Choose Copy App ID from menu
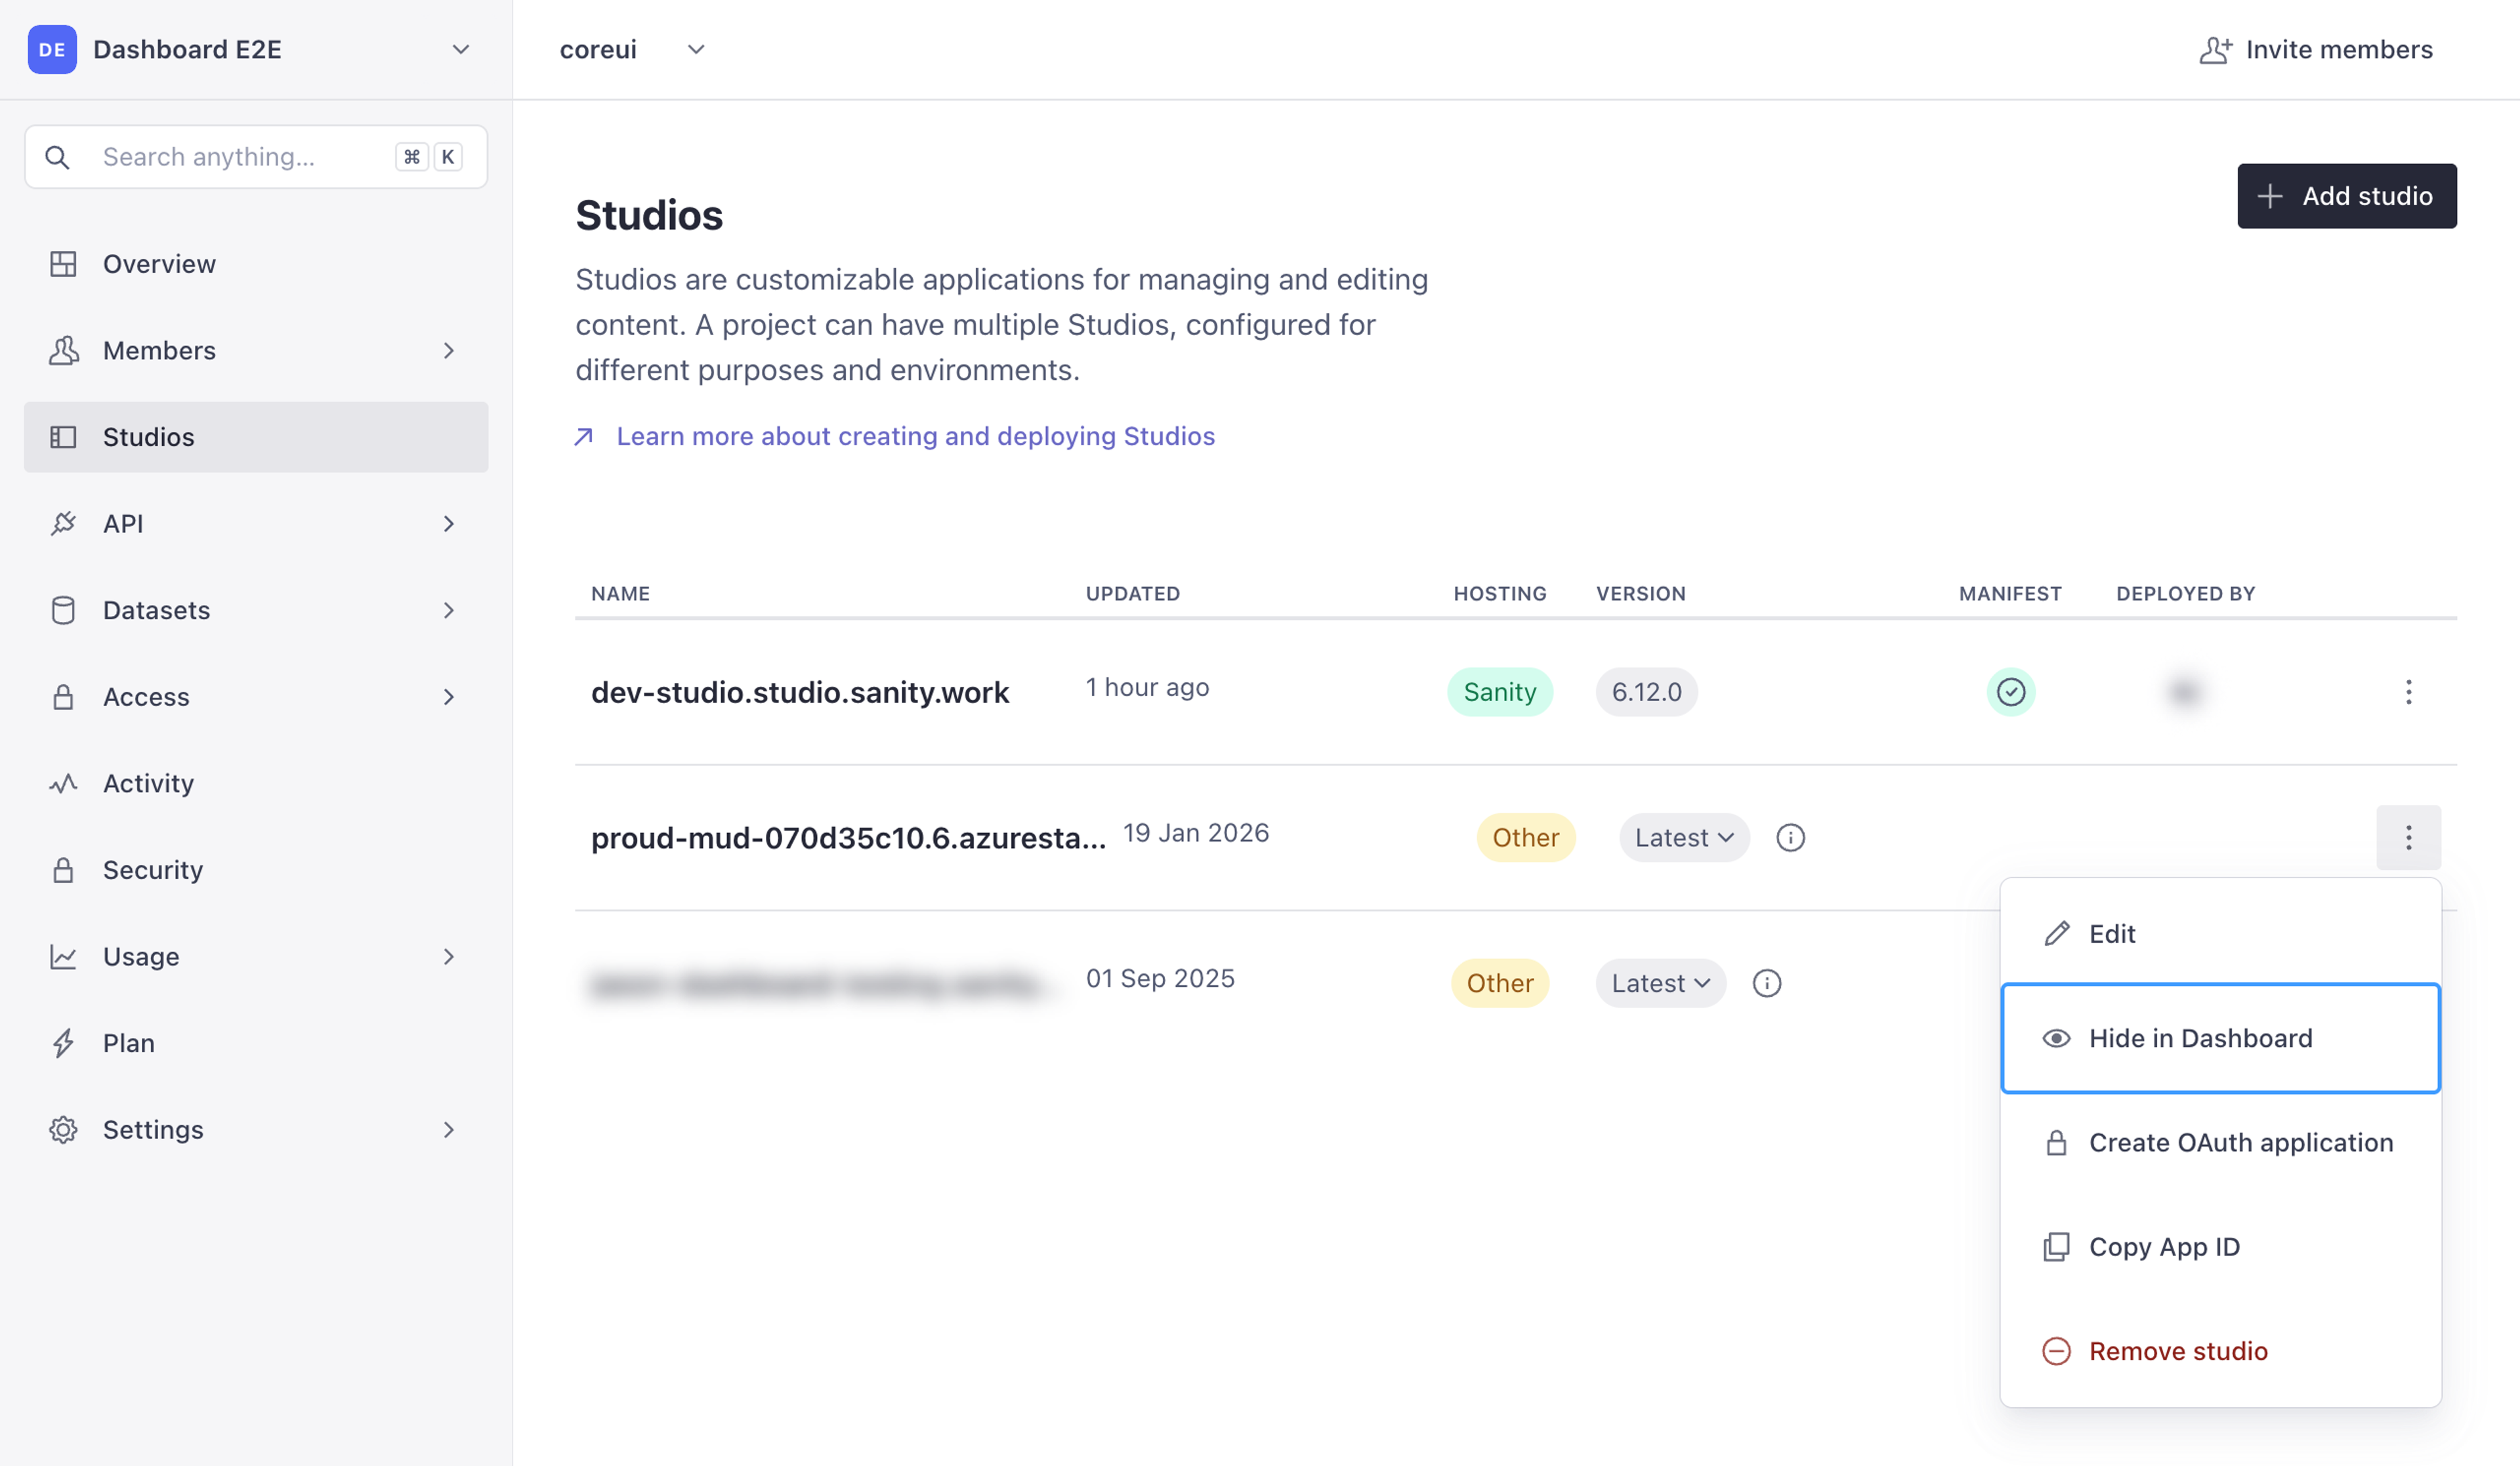 tap(2219, 1247)
